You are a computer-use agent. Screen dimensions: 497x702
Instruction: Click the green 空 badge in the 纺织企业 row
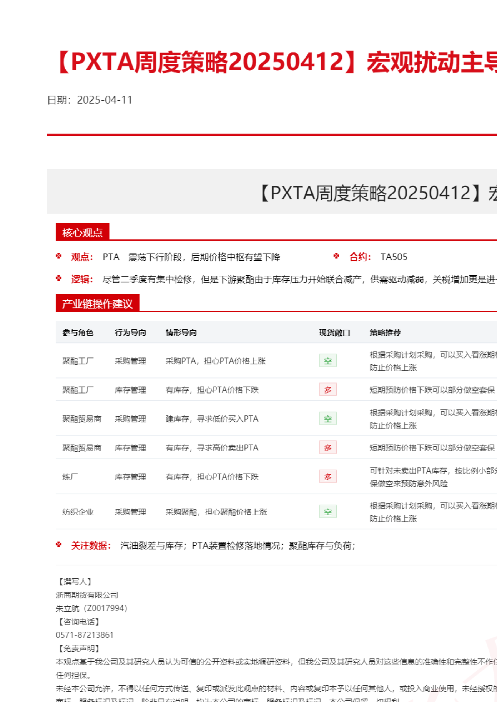click(328, 511)
